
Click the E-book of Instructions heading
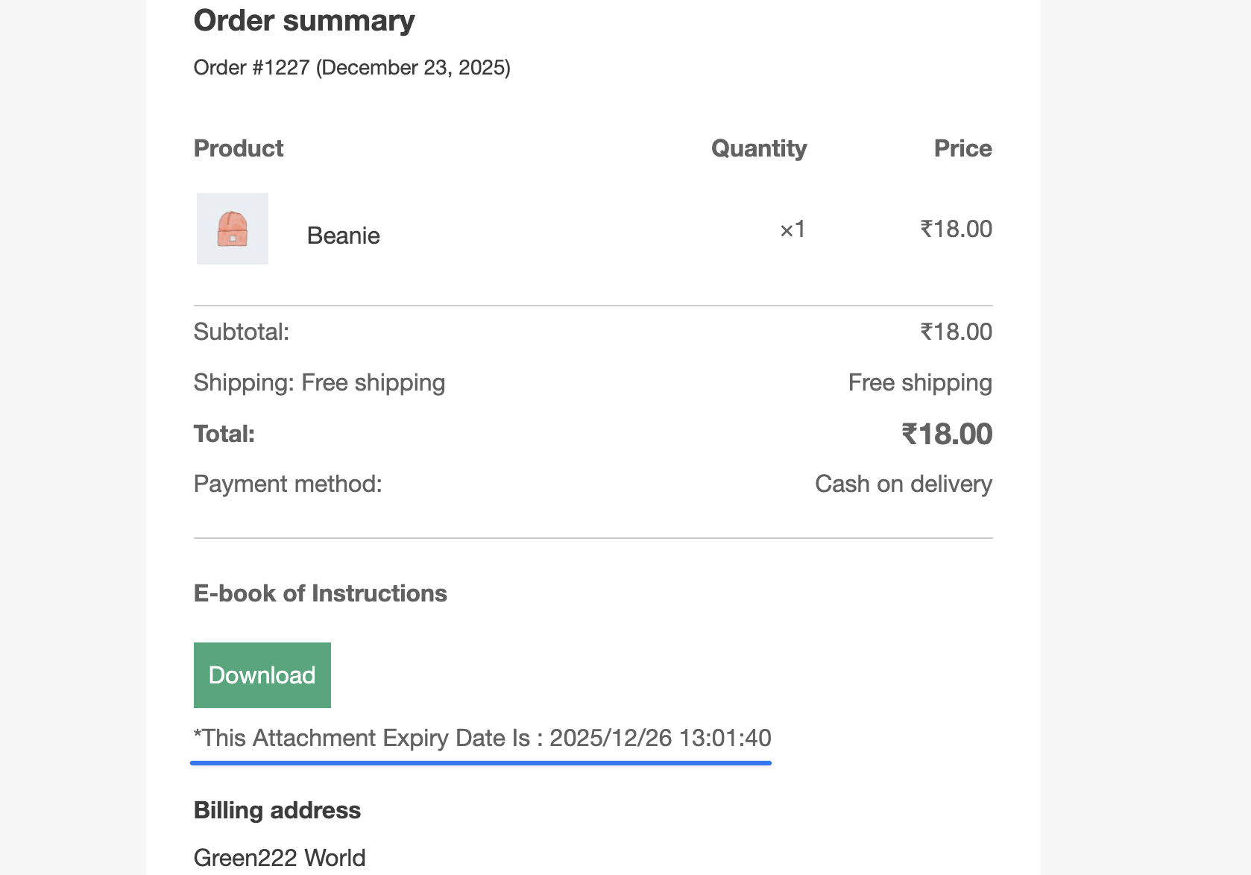tap(320, 593)
